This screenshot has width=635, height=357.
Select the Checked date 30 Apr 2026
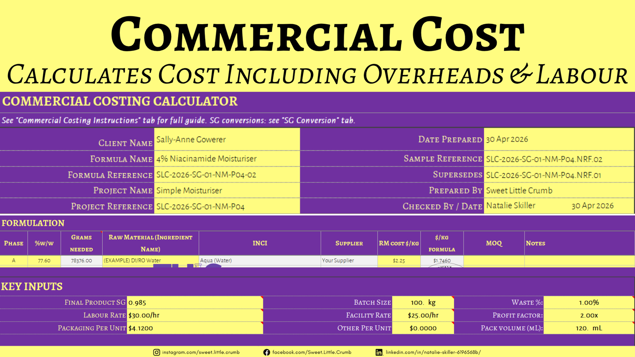pos(593,206)
